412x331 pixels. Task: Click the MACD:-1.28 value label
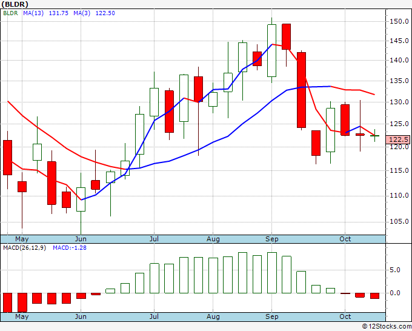70,248
